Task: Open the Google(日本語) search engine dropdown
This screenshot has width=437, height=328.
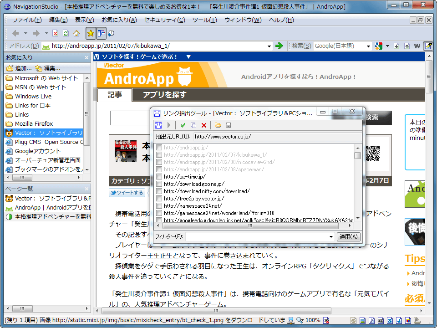Action: [368, 46]
